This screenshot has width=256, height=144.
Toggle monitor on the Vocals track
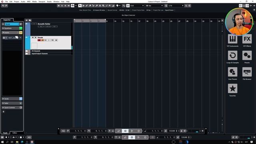click(42, 40)
